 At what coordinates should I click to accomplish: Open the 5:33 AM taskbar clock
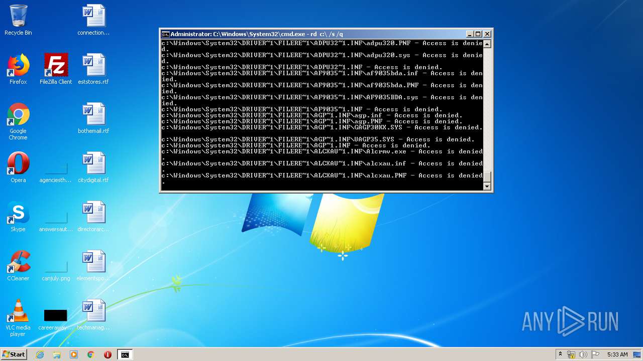617,354
